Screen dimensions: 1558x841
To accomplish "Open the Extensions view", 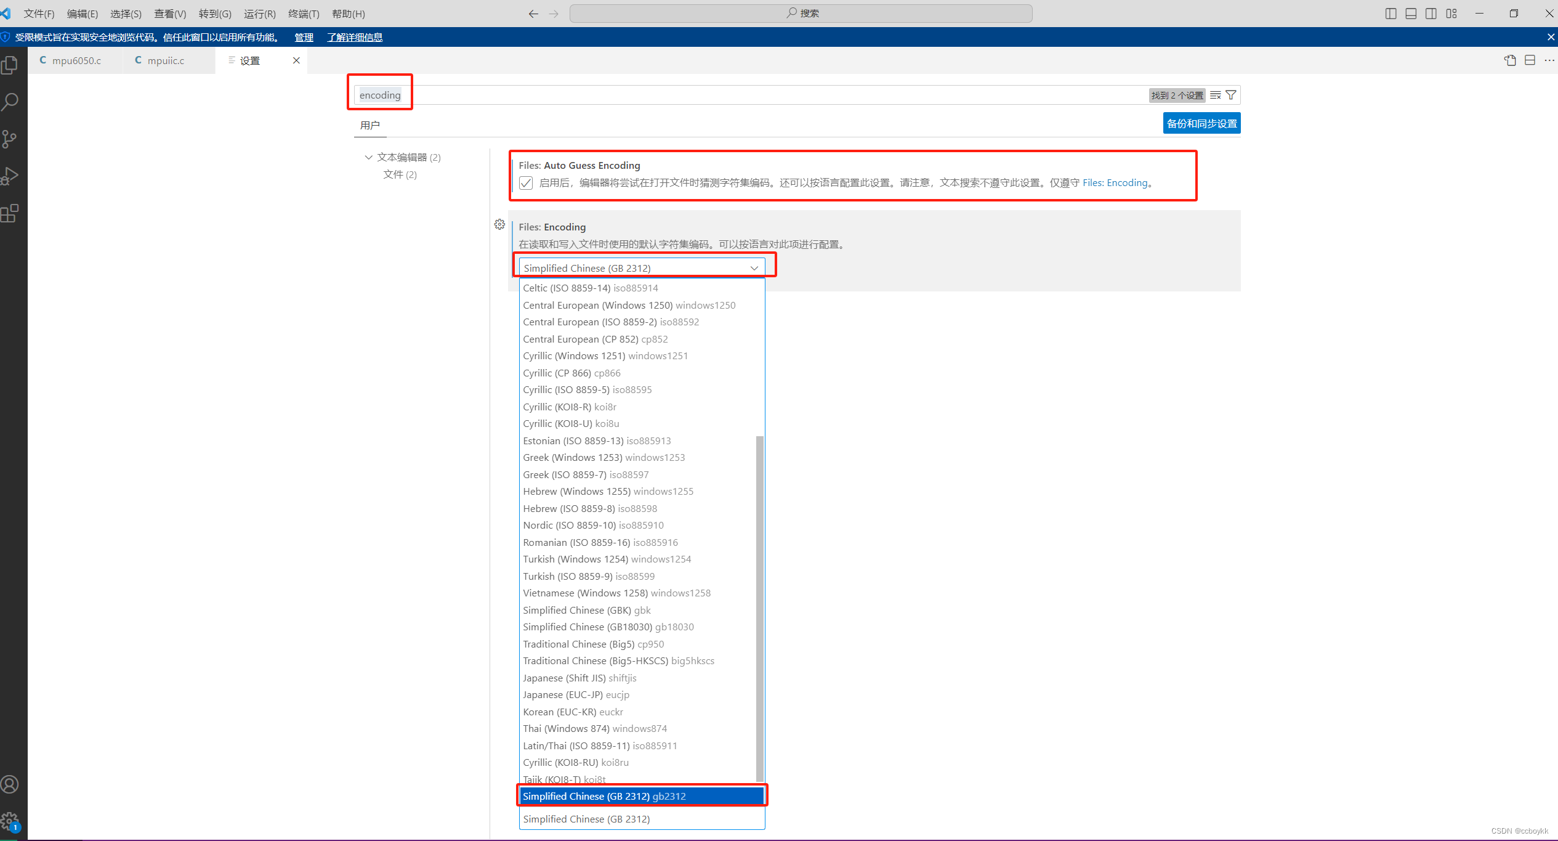I will pyautogui.click(x=10, y=213).
